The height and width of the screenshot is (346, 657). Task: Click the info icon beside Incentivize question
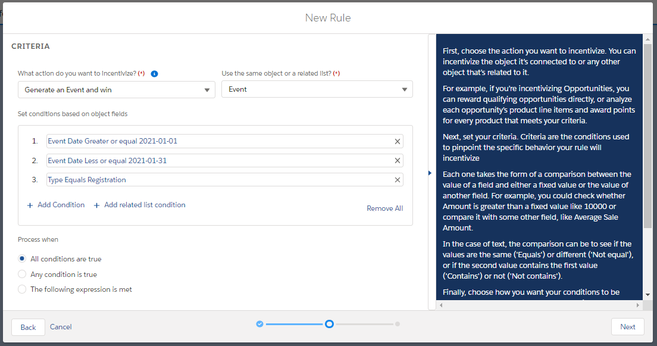(154, 74)
